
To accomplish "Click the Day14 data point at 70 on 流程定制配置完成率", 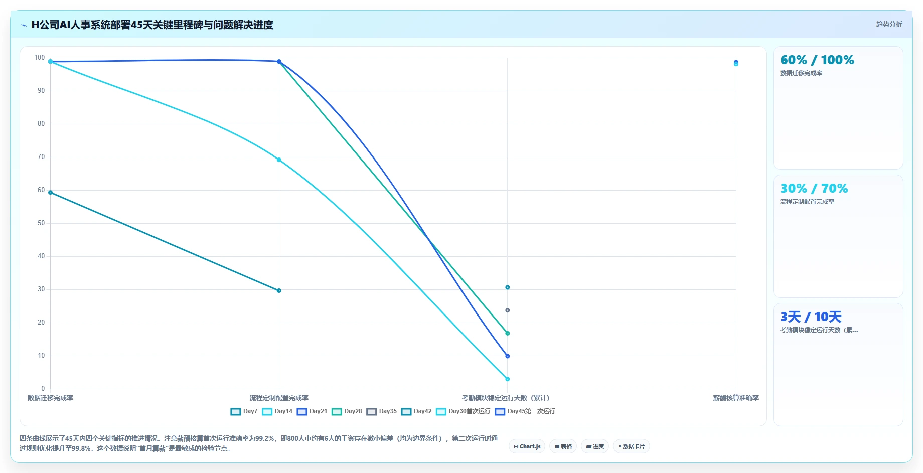I will [x=279, y=160].
